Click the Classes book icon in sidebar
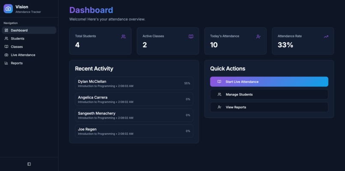The height and width of the screenshot is (171, 345). 6,47
